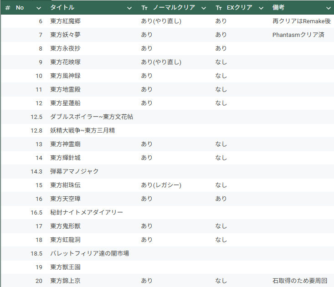The width and height of the screenshot is (334, 287).
Task: Select the cell ダブルスポイラー~東方文花帖
Action: pyautogui.click(x=92, y=117)
